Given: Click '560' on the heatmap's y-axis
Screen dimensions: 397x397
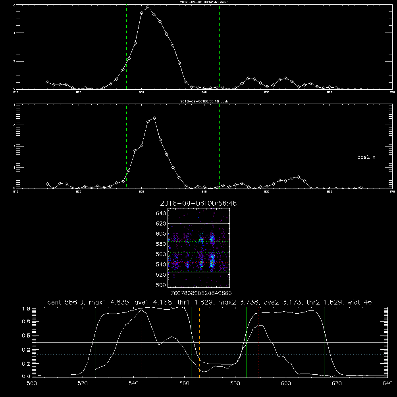Looking at the screenshot, I should (x=161, y=254).
